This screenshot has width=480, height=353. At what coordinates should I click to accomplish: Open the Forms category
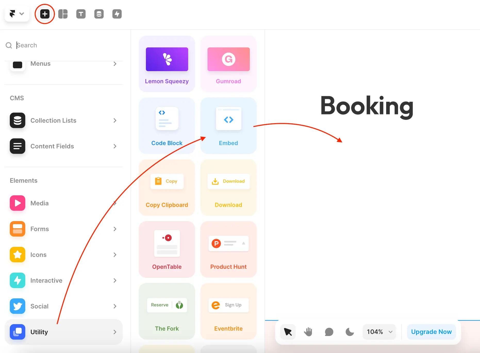63,229
